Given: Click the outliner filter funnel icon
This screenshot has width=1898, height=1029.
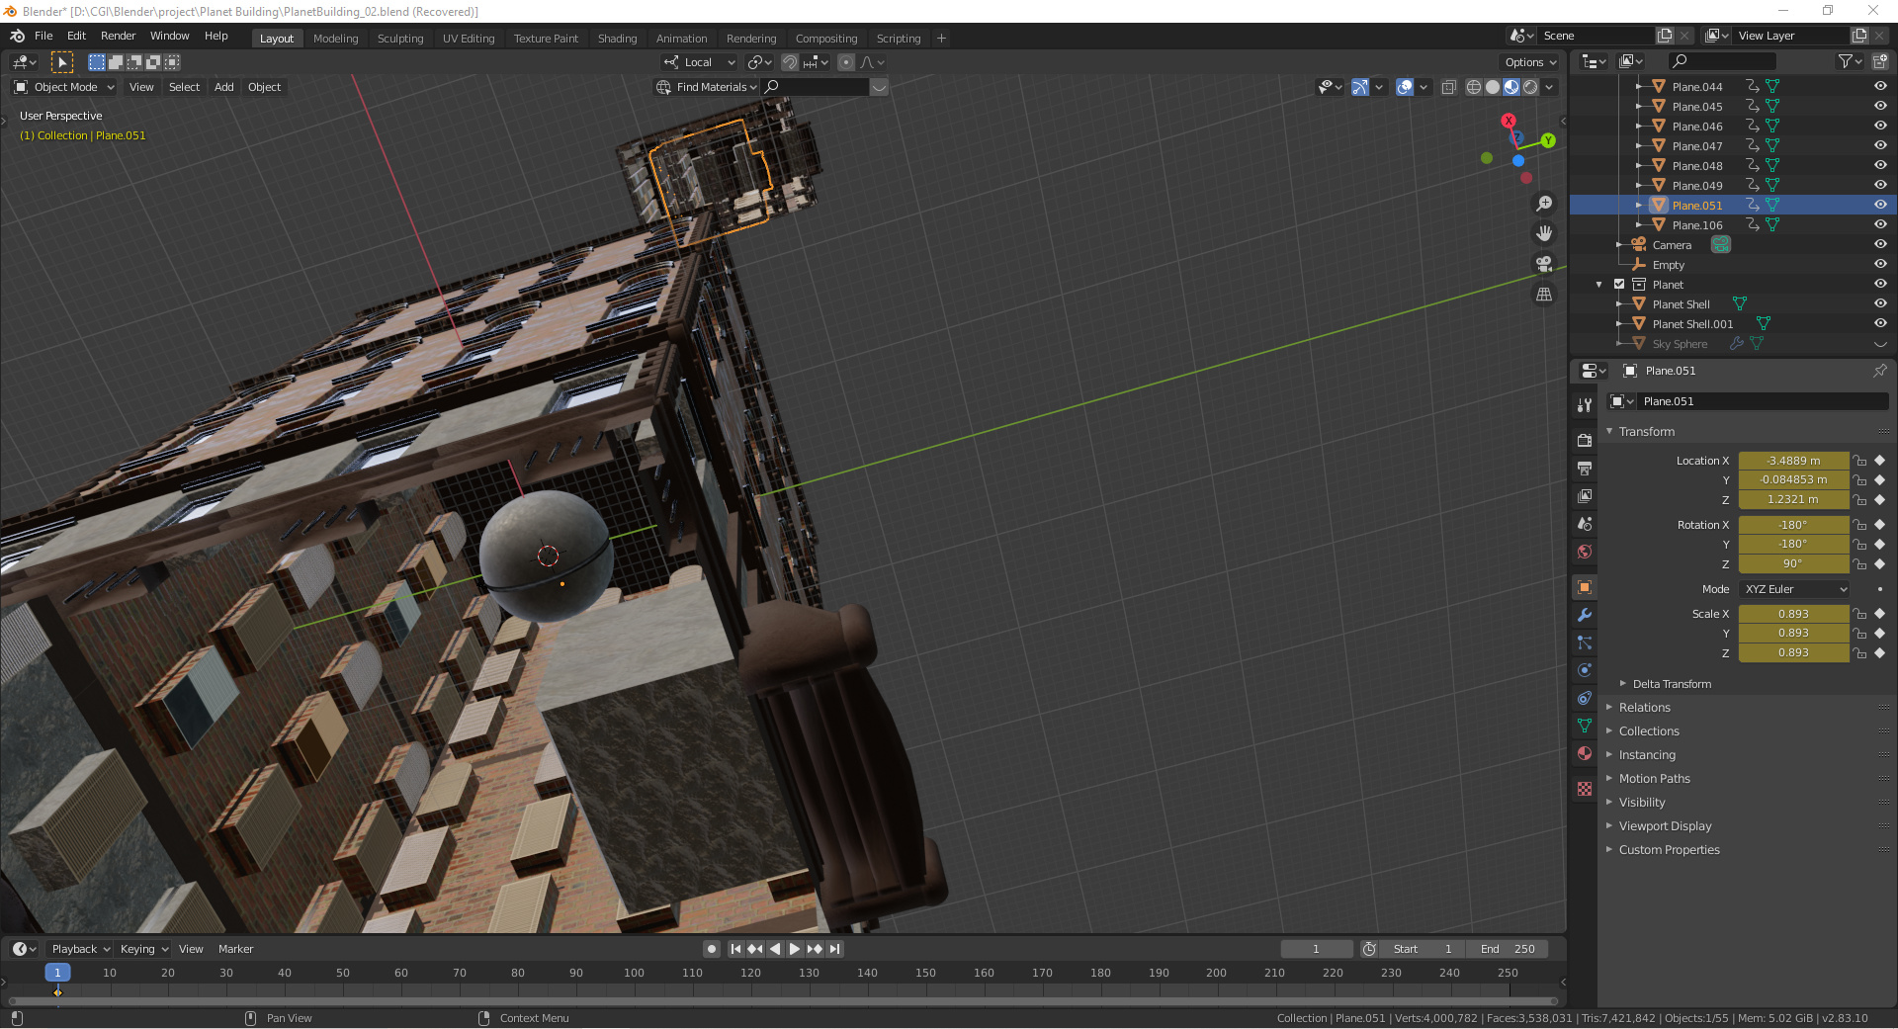Looking at the screenshot, I should (x=1845, y=61).
